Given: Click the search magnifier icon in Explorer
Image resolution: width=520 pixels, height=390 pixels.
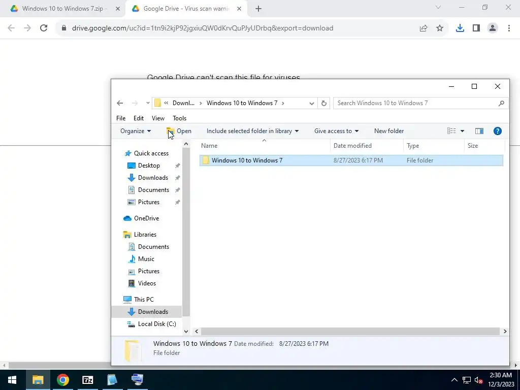Looking at the screenshot, I should 501,103.
